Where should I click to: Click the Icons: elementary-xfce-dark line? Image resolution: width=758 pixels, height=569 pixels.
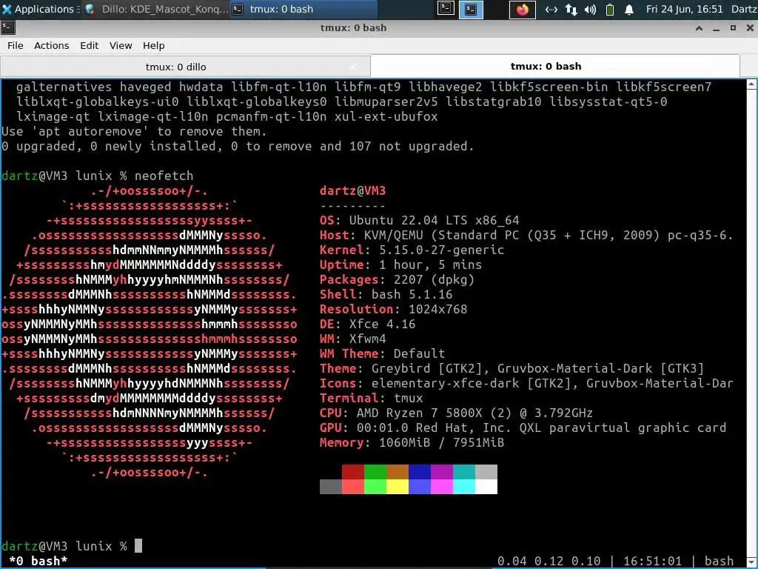point(526,383)
